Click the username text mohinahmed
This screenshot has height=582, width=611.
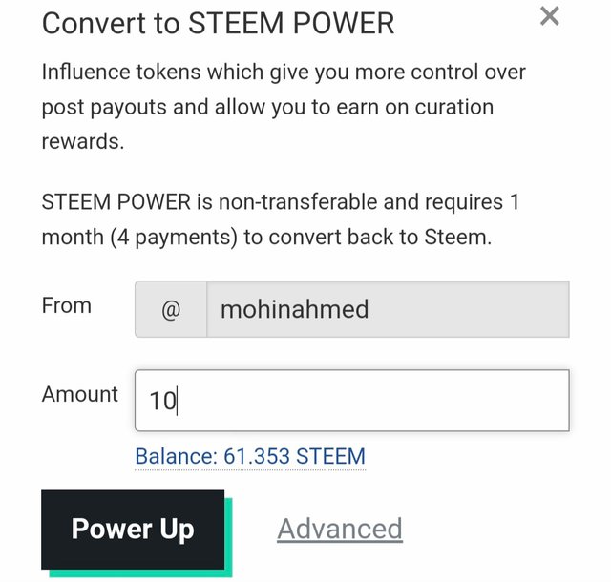tap(294, 309)
